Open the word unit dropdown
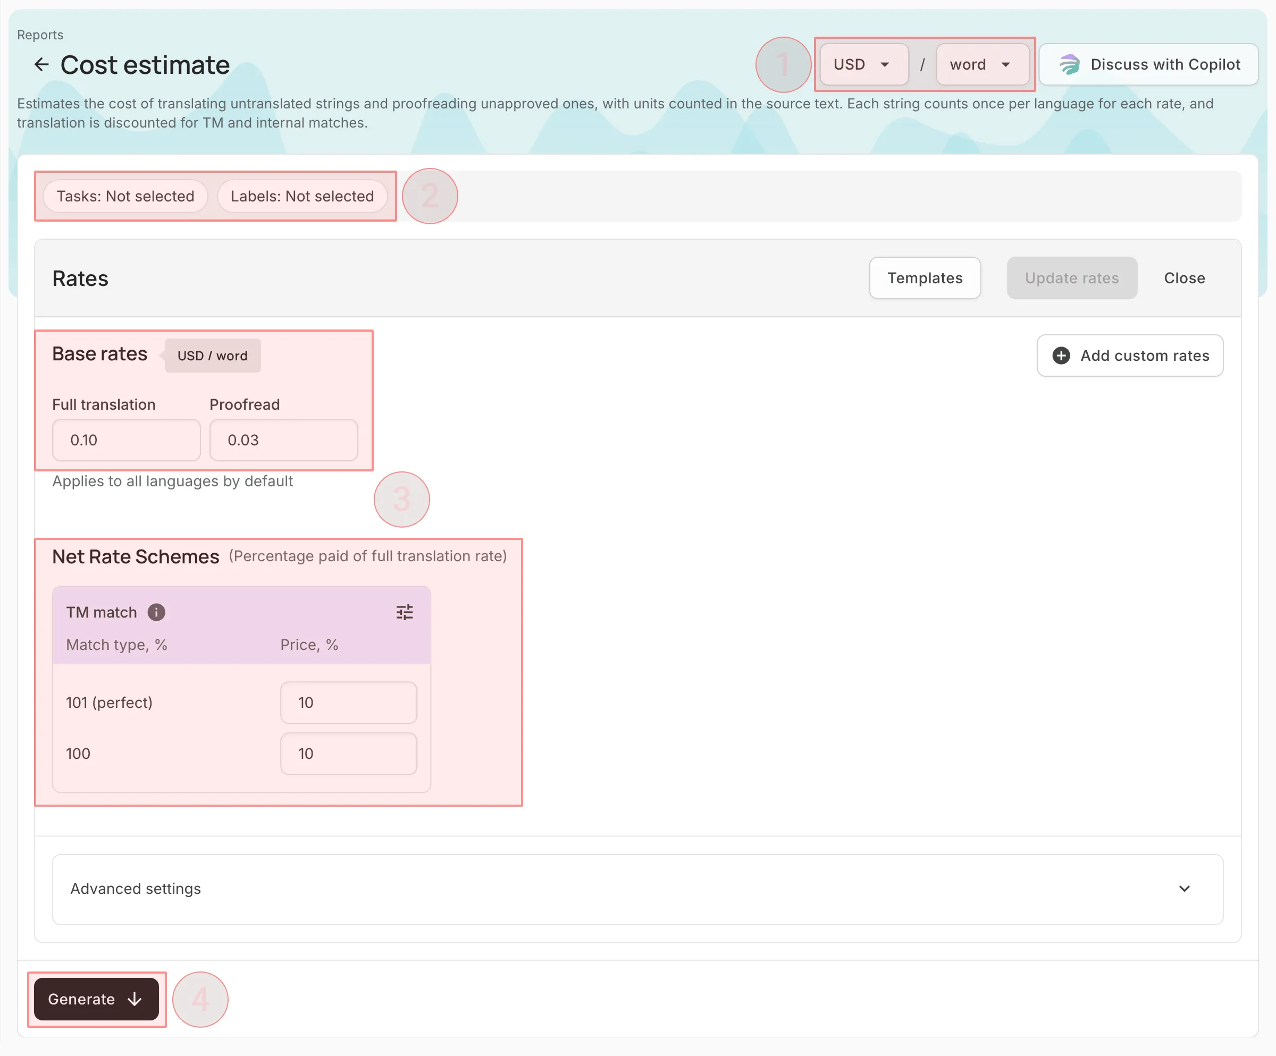Screen dimensions: 1276x1056 pyautogui.click(x=982, y=64)
